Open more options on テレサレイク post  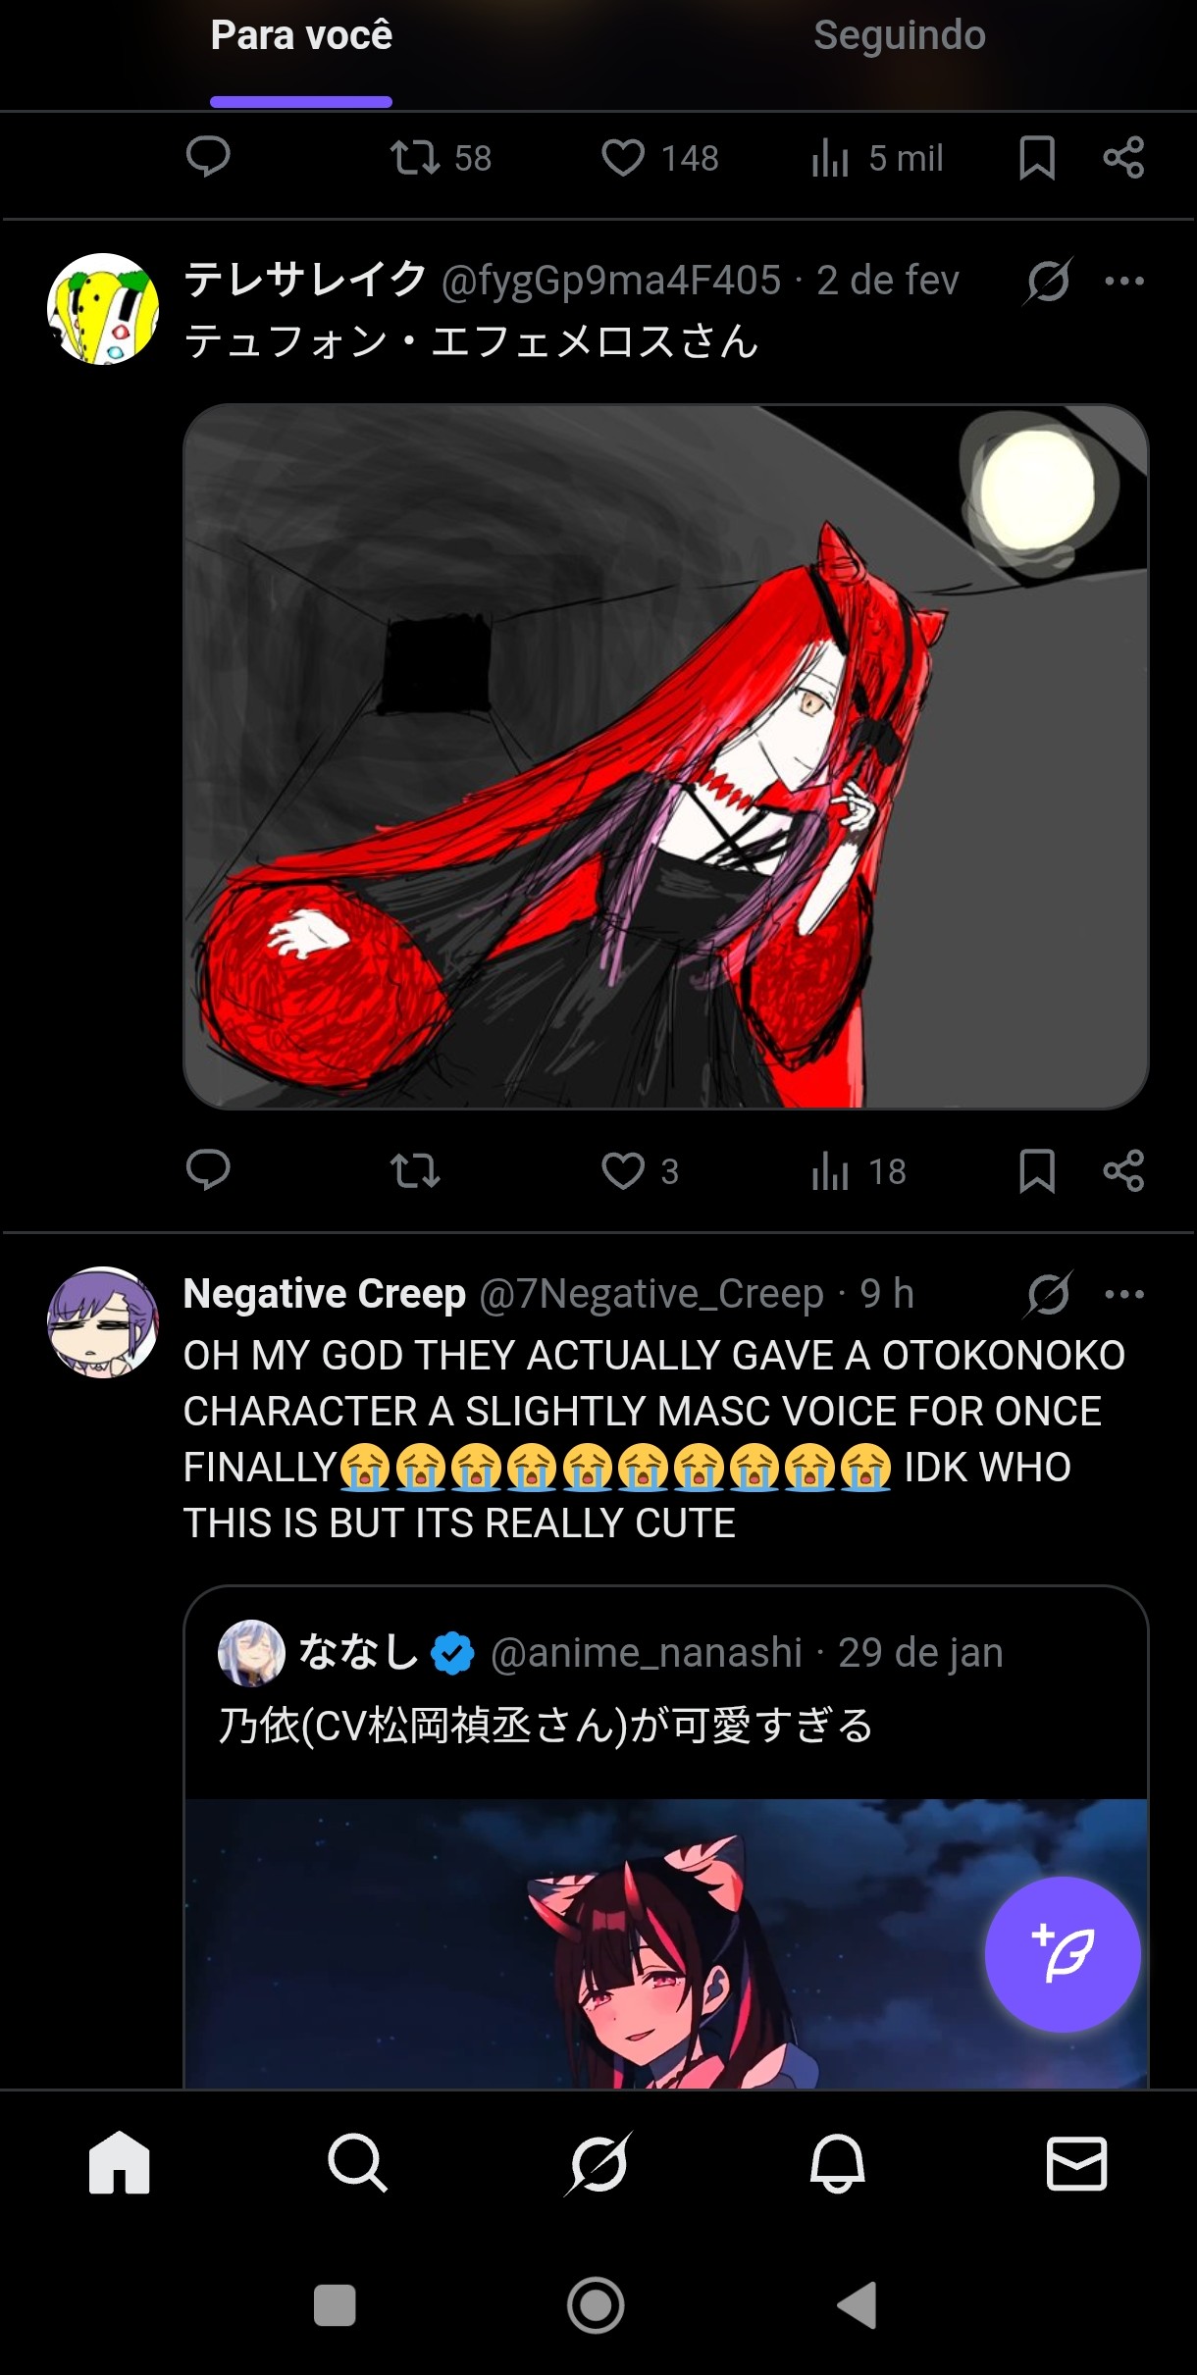[x=1123, y=281]
